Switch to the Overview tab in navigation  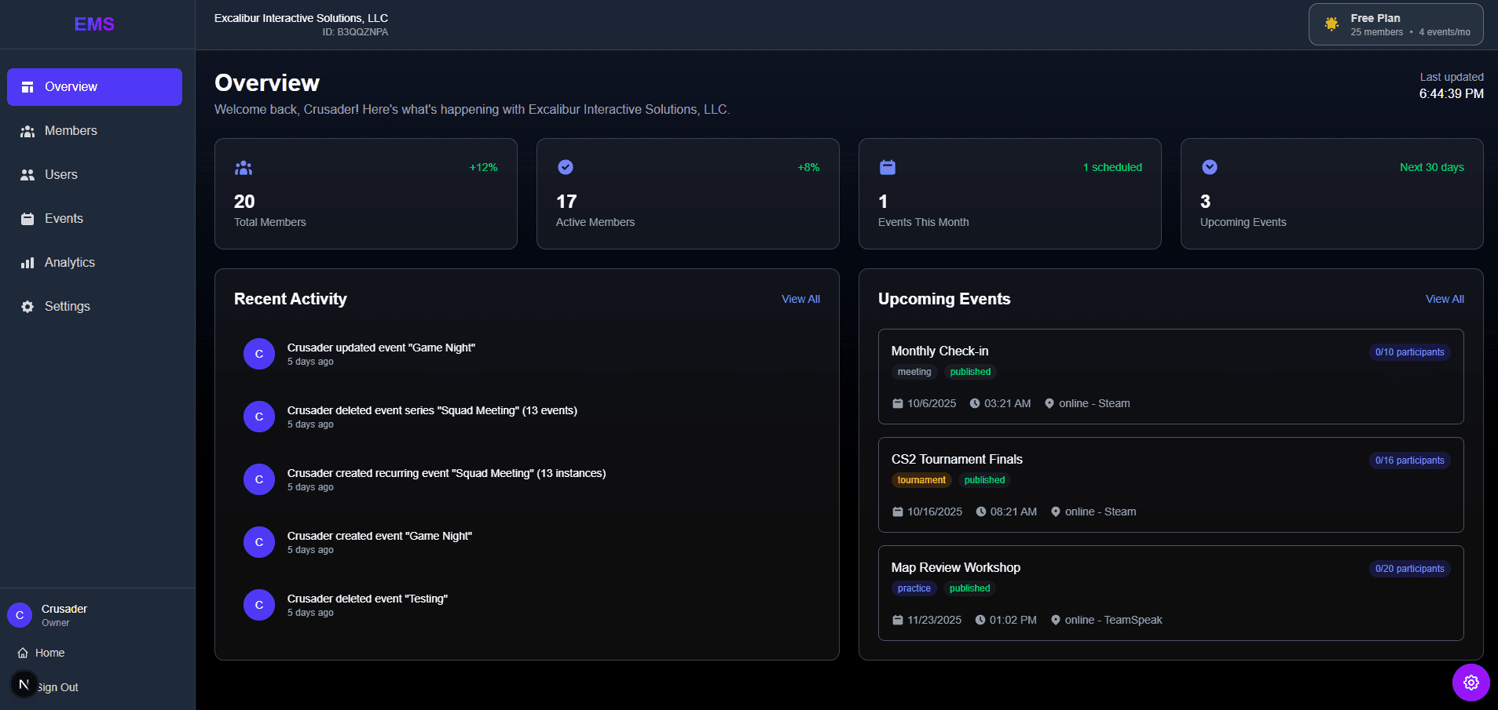(71, 86)
